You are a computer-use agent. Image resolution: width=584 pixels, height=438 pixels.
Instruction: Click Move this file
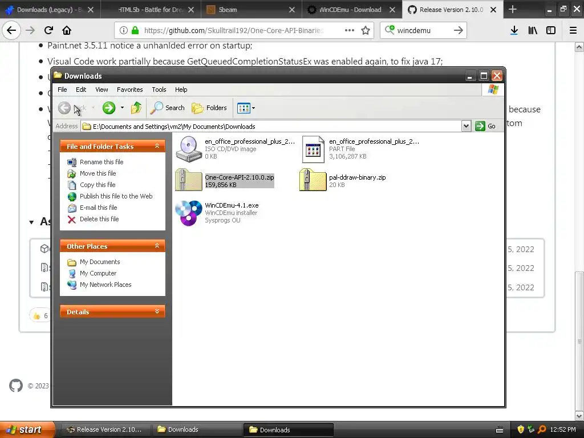coord(98,173)
